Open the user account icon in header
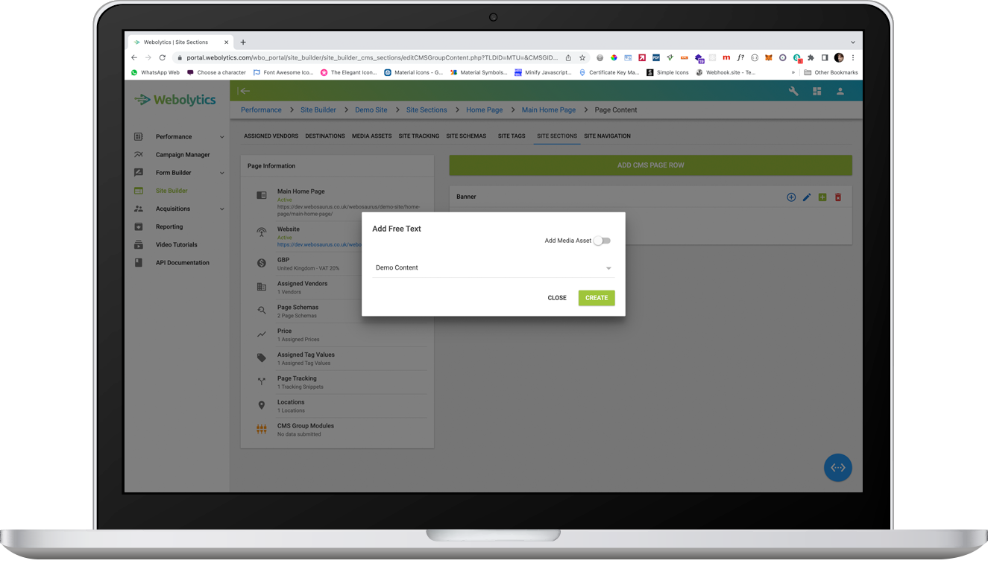Screen dimensions: 988x581 [840, 91]
